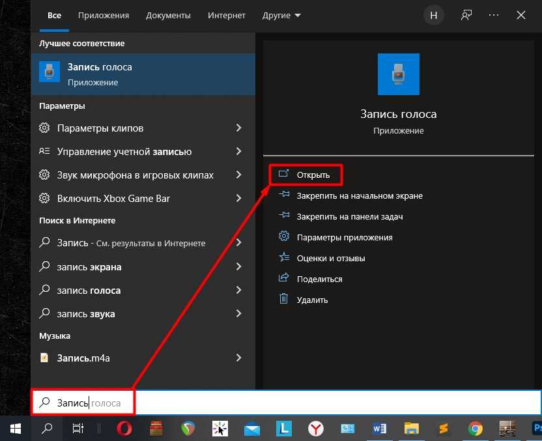Viewport: 542px width, 441px height.
Task: Switch to the Документы tab
Action: [168, 15]
